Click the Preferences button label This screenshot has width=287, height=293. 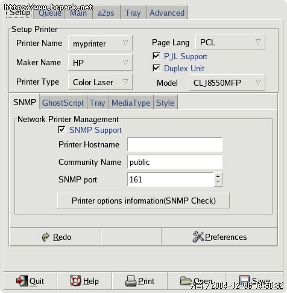click(x=225, y=237)
